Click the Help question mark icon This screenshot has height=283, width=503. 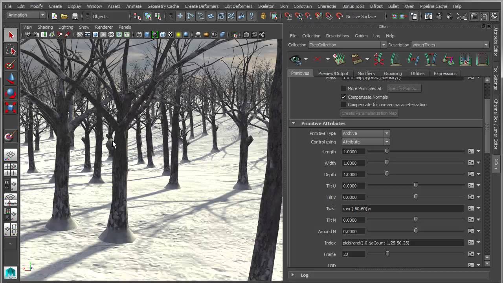(251, 17)
